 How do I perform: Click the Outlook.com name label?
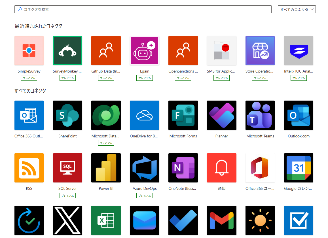pos(299,136)
